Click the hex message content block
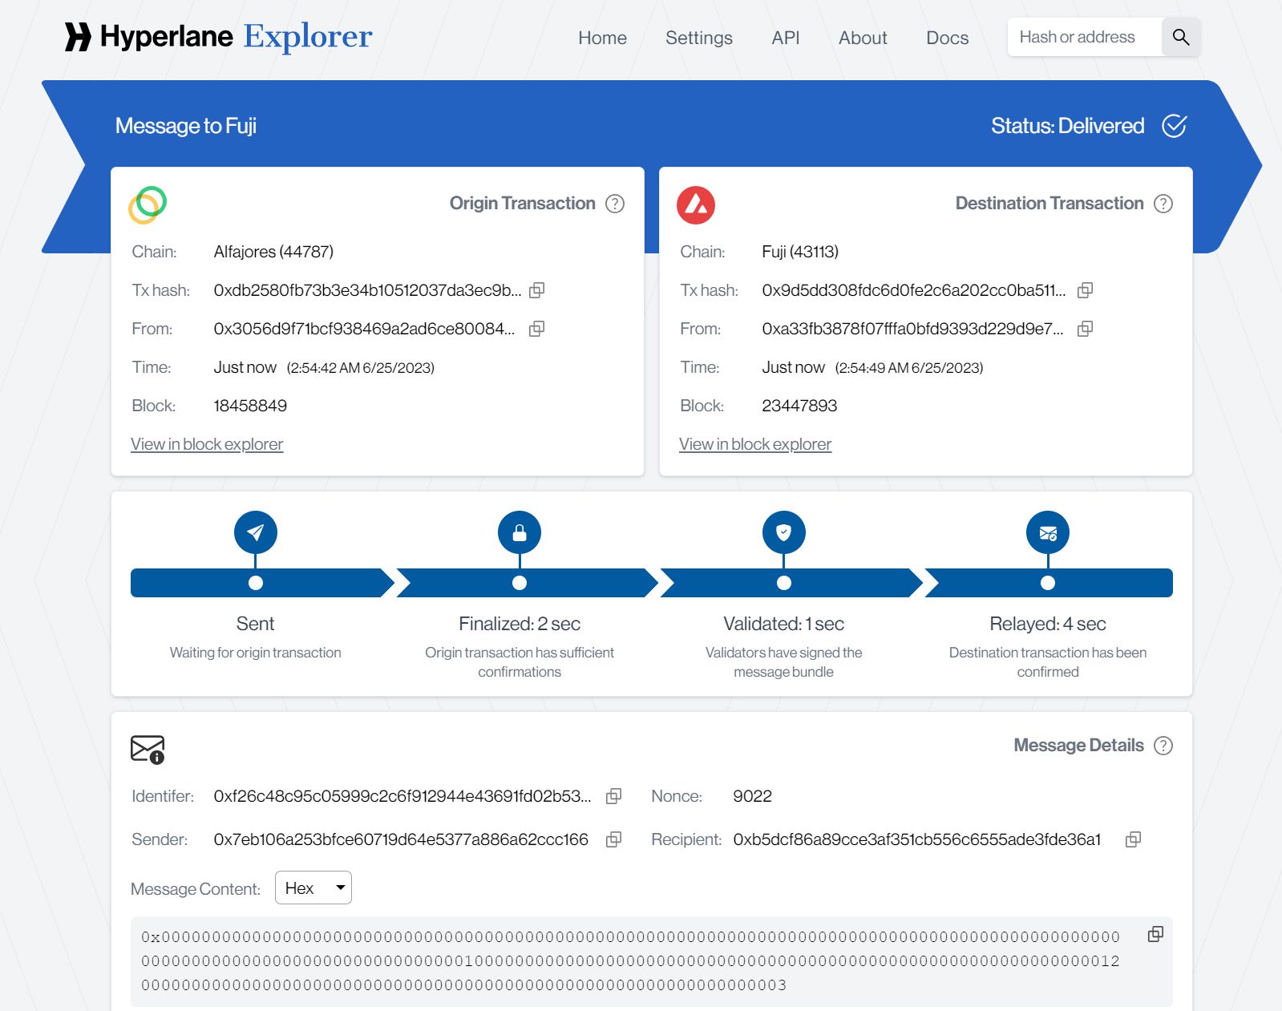This screenshot has height=1011, width=1282. [652, 961]
